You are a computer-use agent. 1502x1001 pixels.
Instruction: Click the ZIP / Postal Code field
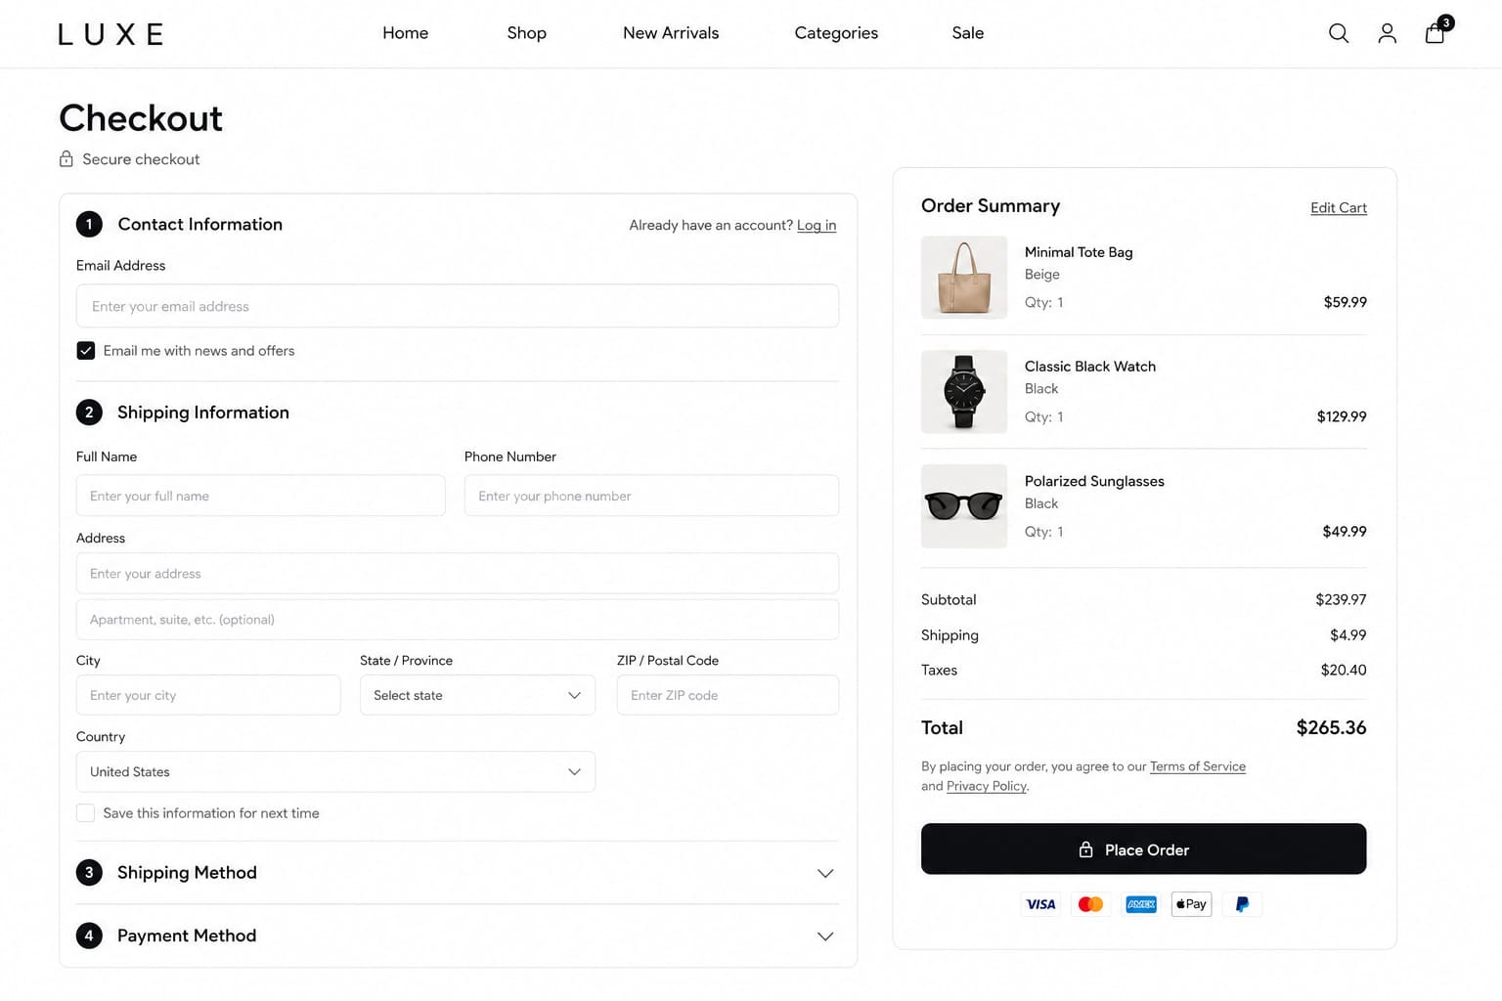coord(728,695)
